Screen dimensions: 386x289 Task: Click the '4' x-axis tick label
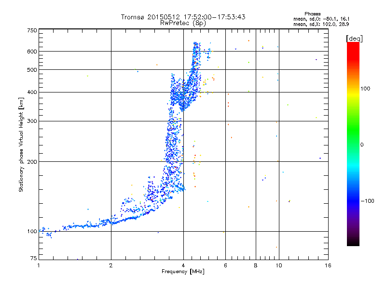pyautogui.click(x=183, y=265)
